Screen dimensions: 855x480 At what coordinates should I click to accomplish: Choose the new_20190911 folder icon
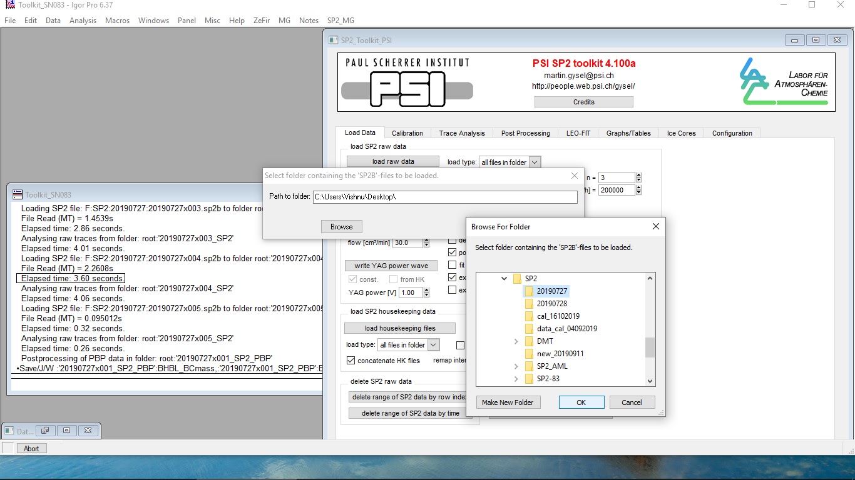529,354
